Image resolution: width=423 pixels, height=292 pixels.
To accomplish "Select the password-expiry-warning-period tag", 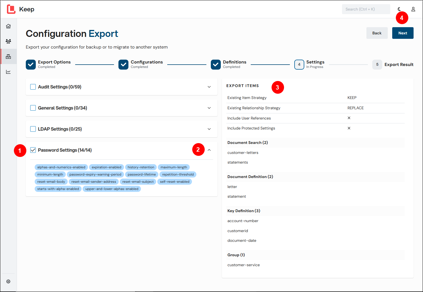I will point(95,174).
